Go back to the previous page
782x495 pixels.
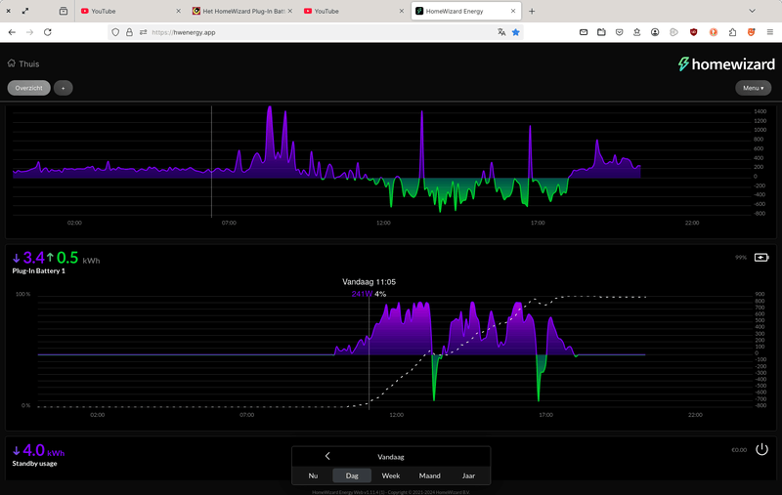(12, 32)
